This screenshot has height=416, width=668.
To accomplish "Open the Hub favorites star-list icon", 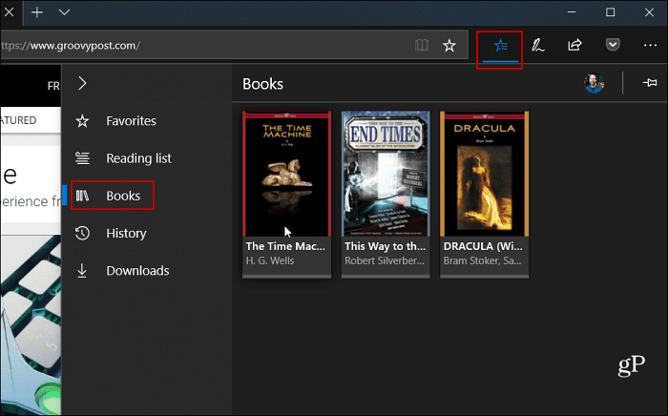I will pyautogui.click(x=500, y=45).
